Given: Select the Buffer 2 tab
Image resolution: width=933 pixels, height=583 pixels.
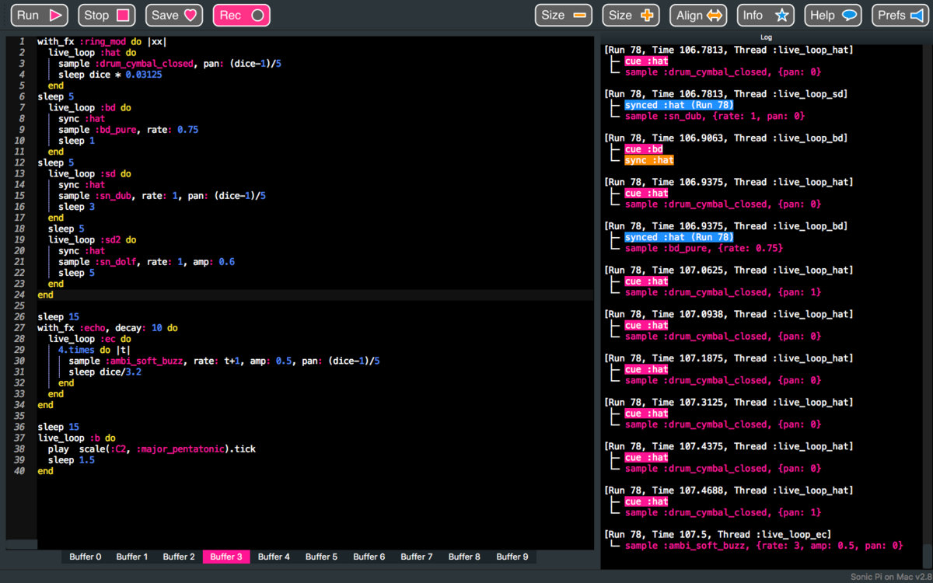Looking at the screenshot, I should [x=179, y=557].
